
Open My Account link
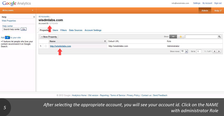tap(207, 3)
